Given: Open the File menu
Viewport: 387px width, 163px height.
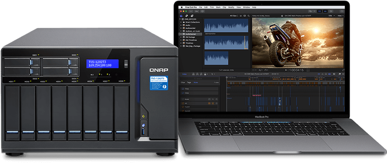Looking at the screenshot, I should tap(201, 7).
